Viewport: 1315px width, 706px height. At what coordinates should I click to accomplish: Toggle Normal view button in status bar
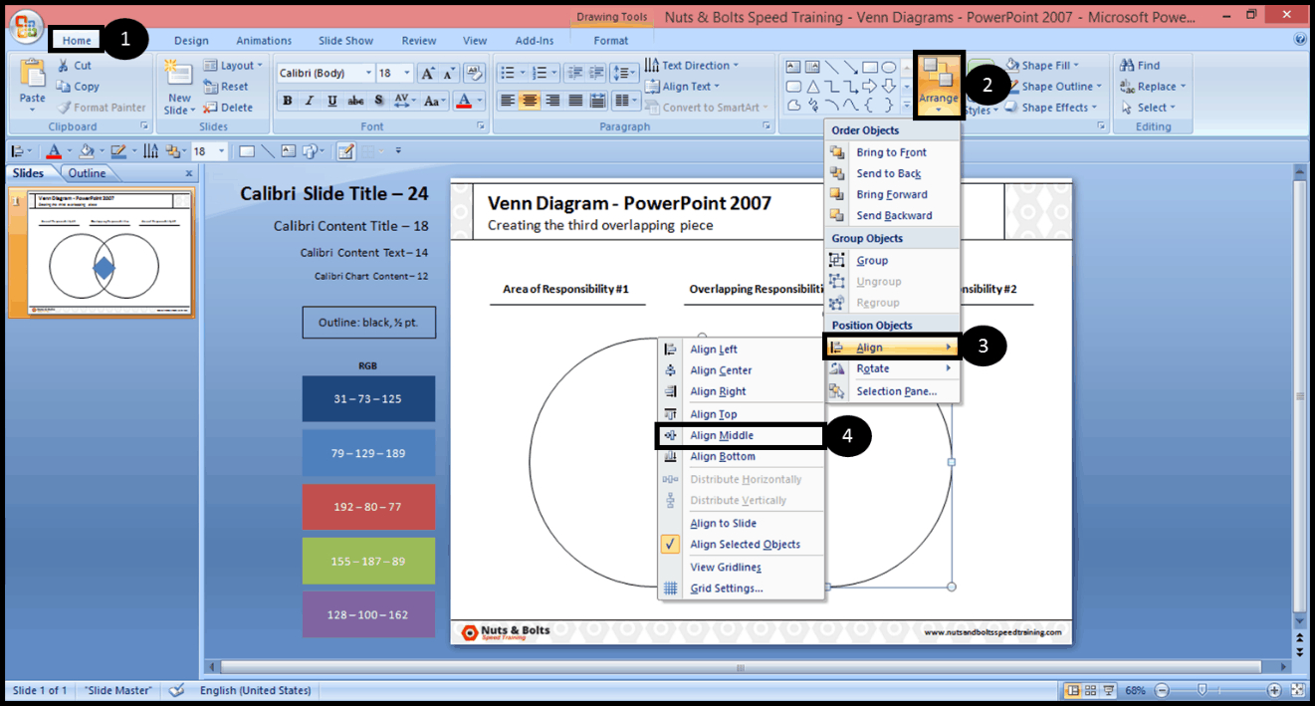pos(1073,690)
